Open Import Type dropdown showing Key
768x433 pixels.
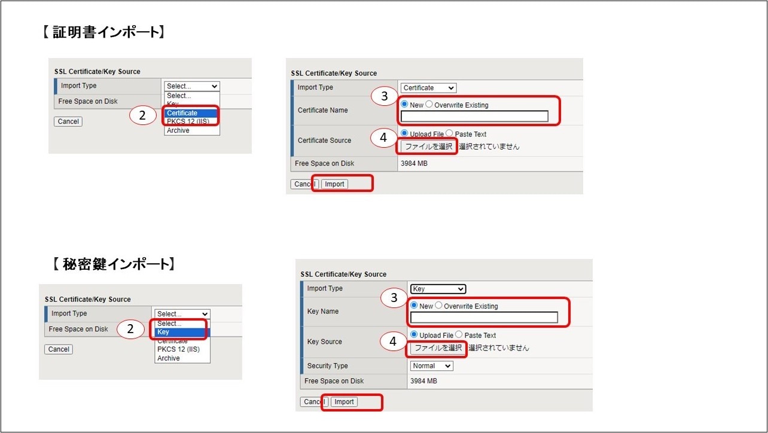438,289
